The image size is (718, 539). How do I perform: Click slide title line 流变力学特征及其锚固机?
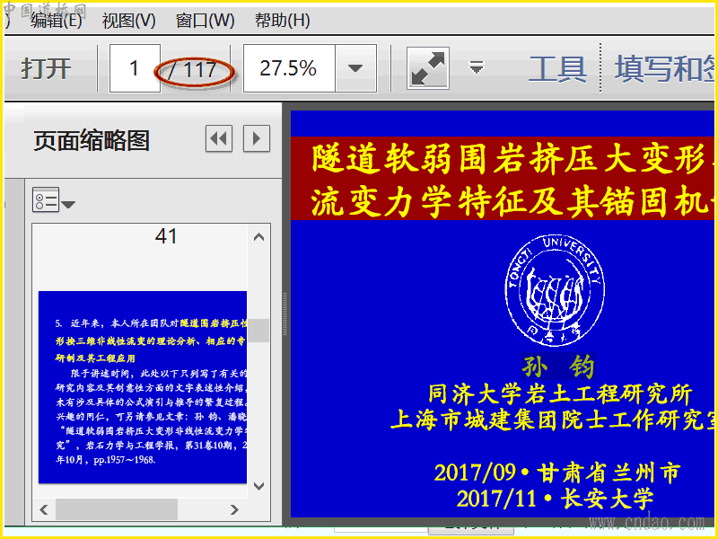[512, 201]
